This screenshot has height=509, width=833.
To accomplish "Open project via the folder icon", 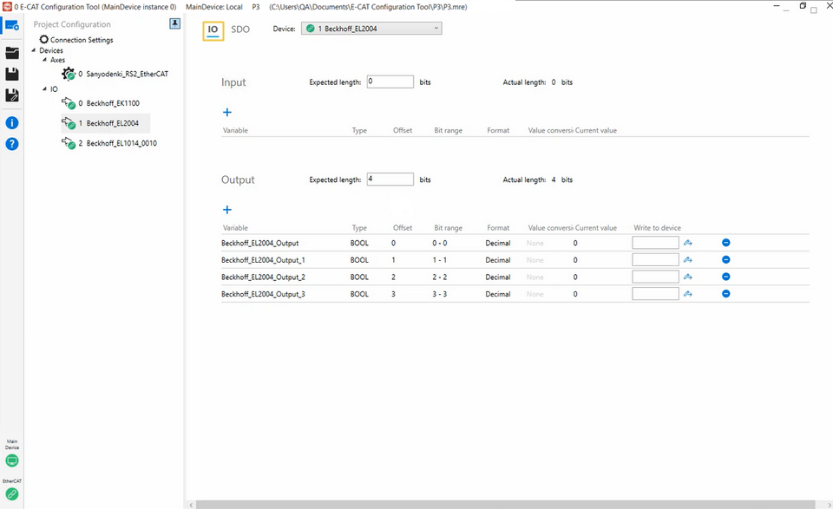I will 12,53.
